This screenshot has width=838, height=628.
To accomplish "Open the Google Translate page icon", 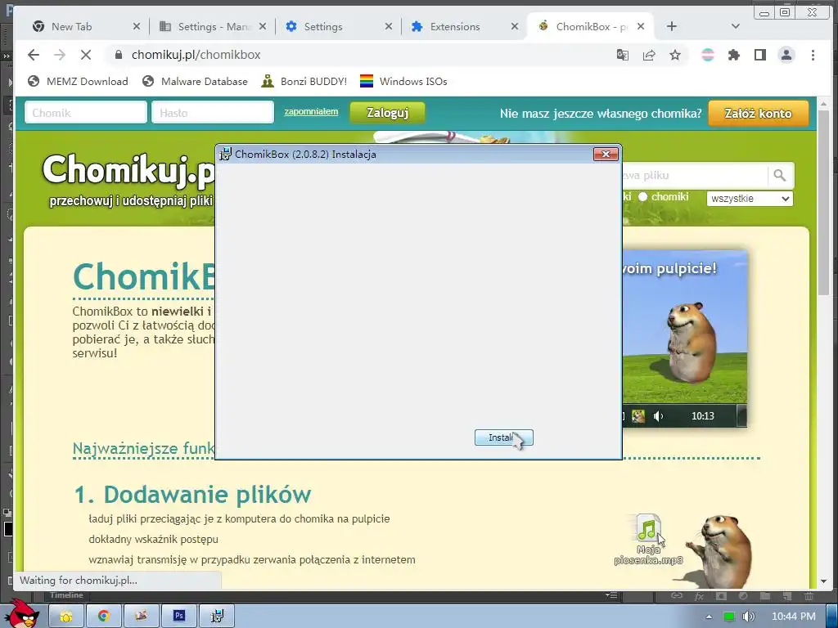I will coord(622,55).
